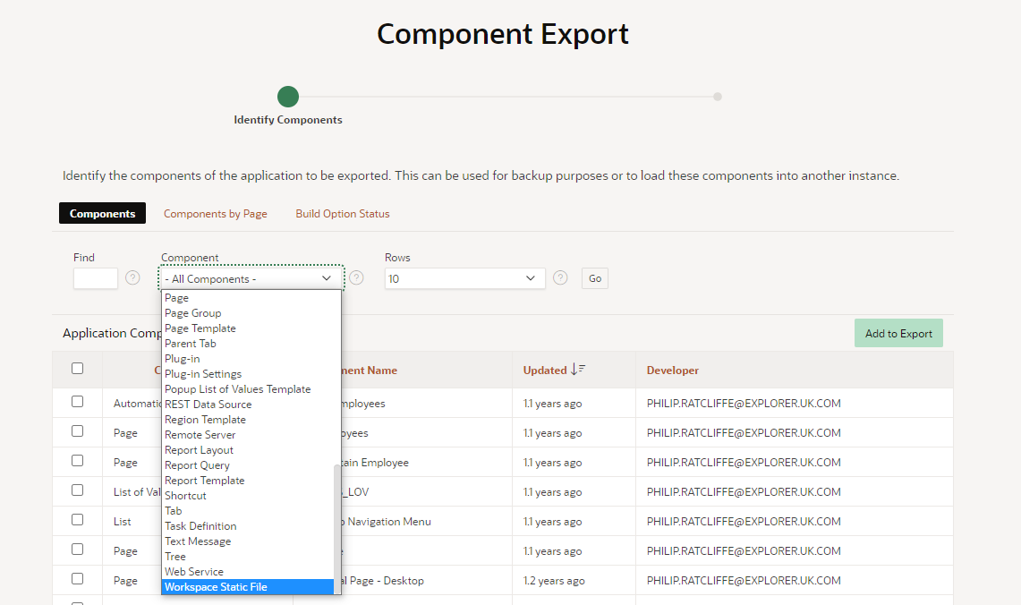Screen dimensions: 1021x605
Task: Collapse the Component dropdown showing All Components
Action: [x=251, y=278]
